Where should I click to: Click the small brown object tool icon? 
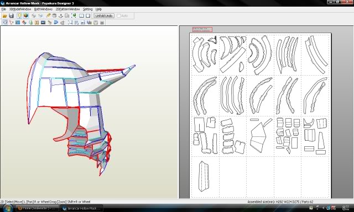click(50, 23)
